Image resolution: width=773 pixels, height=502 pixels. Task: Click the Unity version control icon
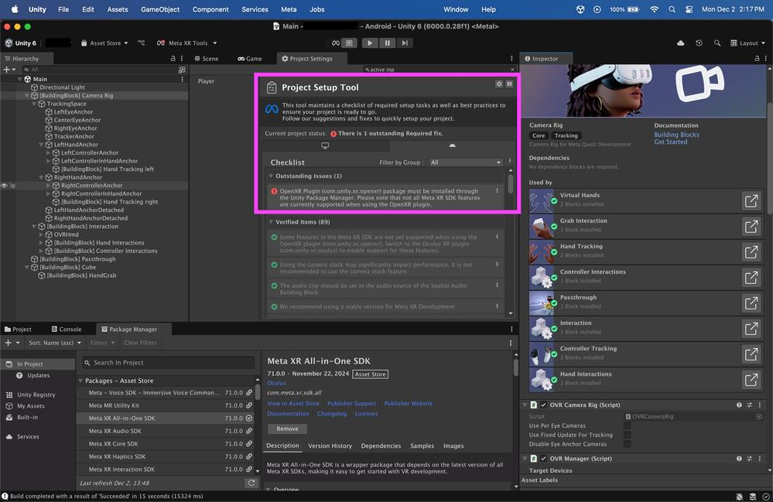coord(142,43)
